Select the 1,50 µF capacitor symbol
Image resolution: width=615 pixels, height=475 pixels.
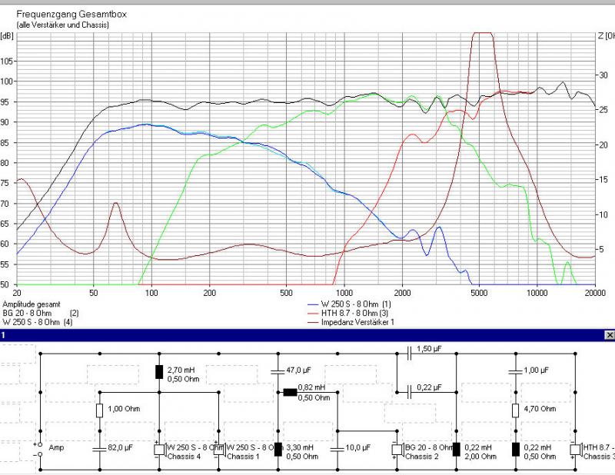(x=409, y=354)
